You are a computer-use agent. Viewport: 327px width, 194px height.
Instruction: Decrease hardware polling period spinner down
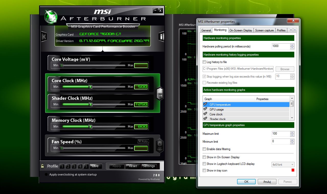(292, 48)
